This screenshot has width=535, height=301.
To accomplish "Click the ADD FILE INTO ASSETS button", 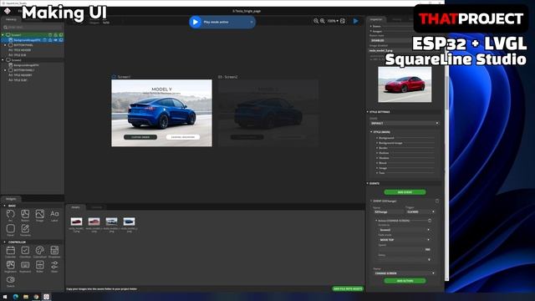I will point(348,288).
